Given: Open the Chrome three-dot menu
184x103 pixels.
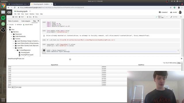Looking at the screenshot, I should (182, 8).
